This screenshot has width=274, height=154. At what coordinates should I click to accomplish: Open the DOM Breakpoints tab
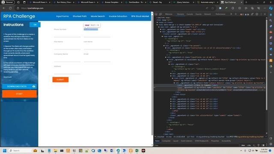coord(202,141)
